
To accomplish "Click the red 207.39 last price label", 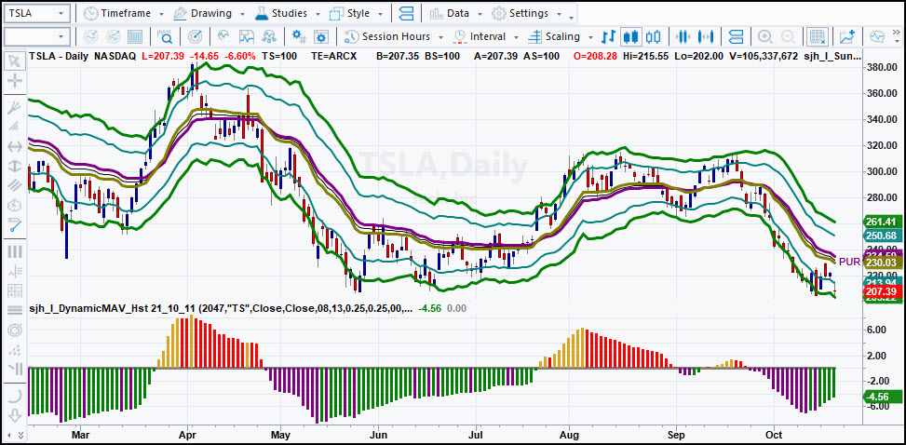I will coord(882,291).
